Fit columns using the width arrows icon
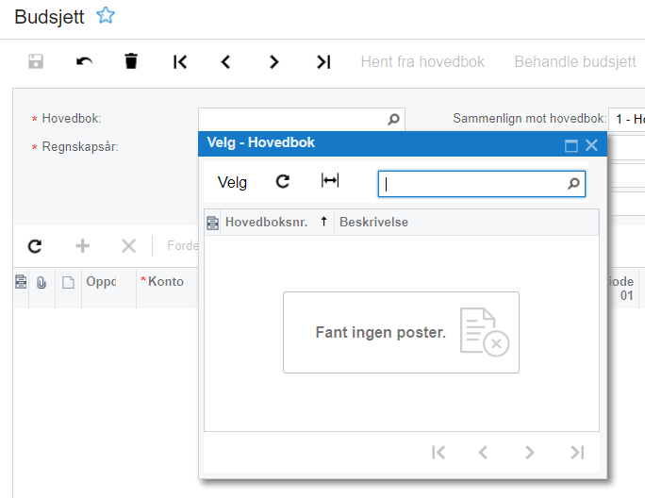 coord(330,180)
